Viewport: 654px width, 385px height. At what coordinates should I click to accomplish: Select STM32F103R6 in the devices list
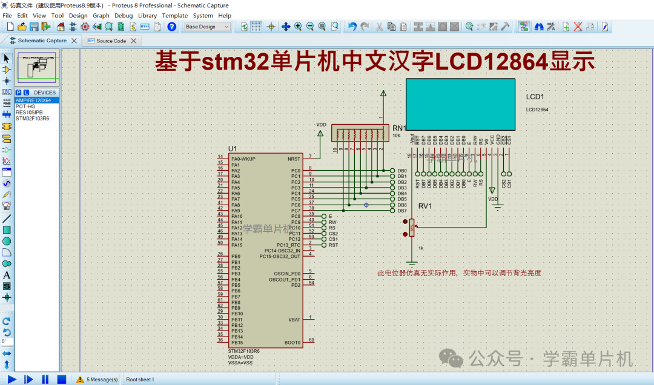pos(37,119)
